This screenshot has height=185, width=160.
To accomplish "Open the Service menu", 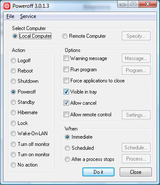I will coord(28,16).
